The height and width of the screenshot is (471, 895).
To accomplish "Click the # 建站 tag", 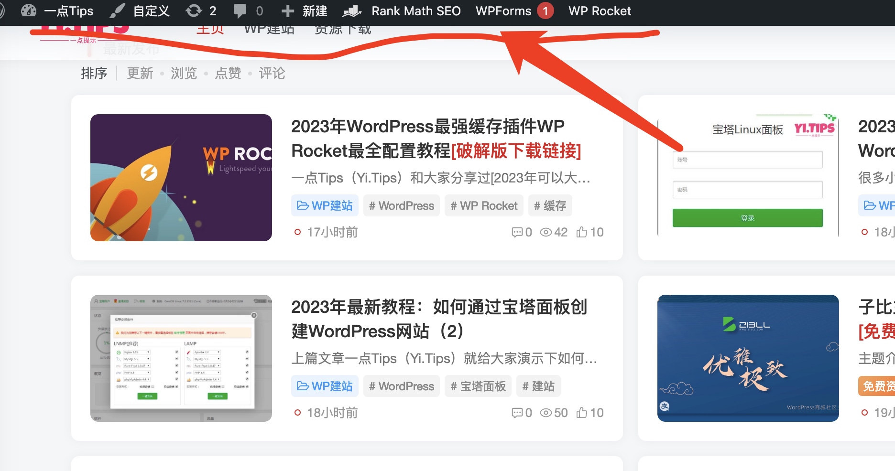I will [538, 386].
